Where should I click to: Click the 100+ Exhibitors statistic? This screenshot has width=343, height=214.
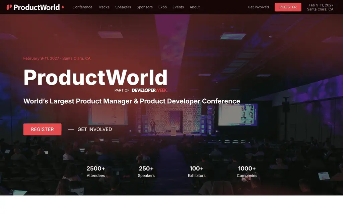197,172
